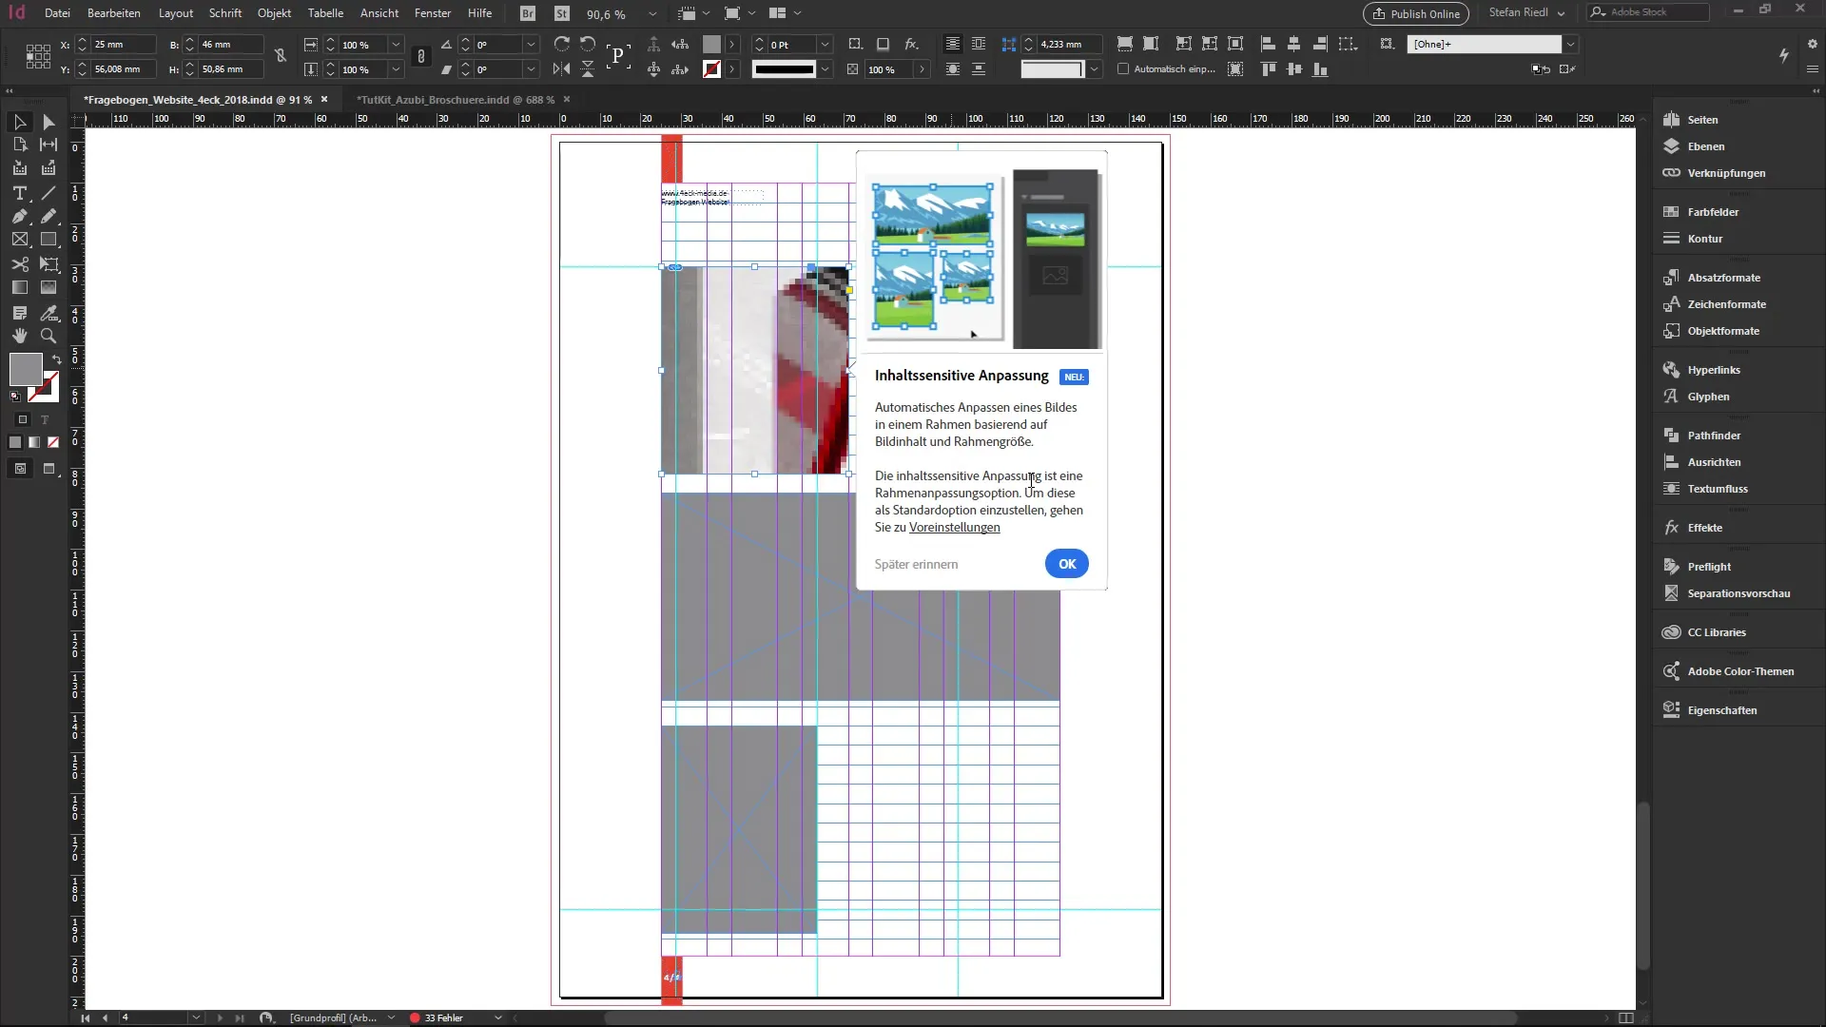
Task: Open the Voreinstellungen link
Action: [x=954, y=528]
